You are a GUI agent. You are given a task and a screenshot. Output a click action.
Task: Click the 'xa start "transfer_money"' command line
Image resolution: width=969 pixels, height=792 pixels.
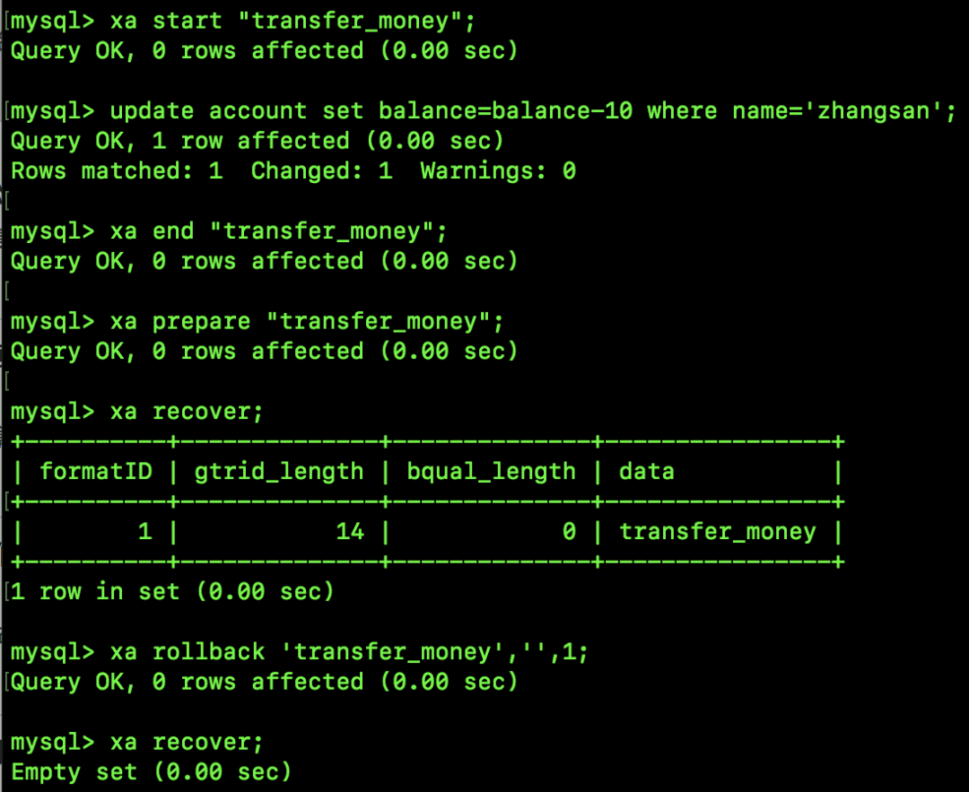(292, 22)
